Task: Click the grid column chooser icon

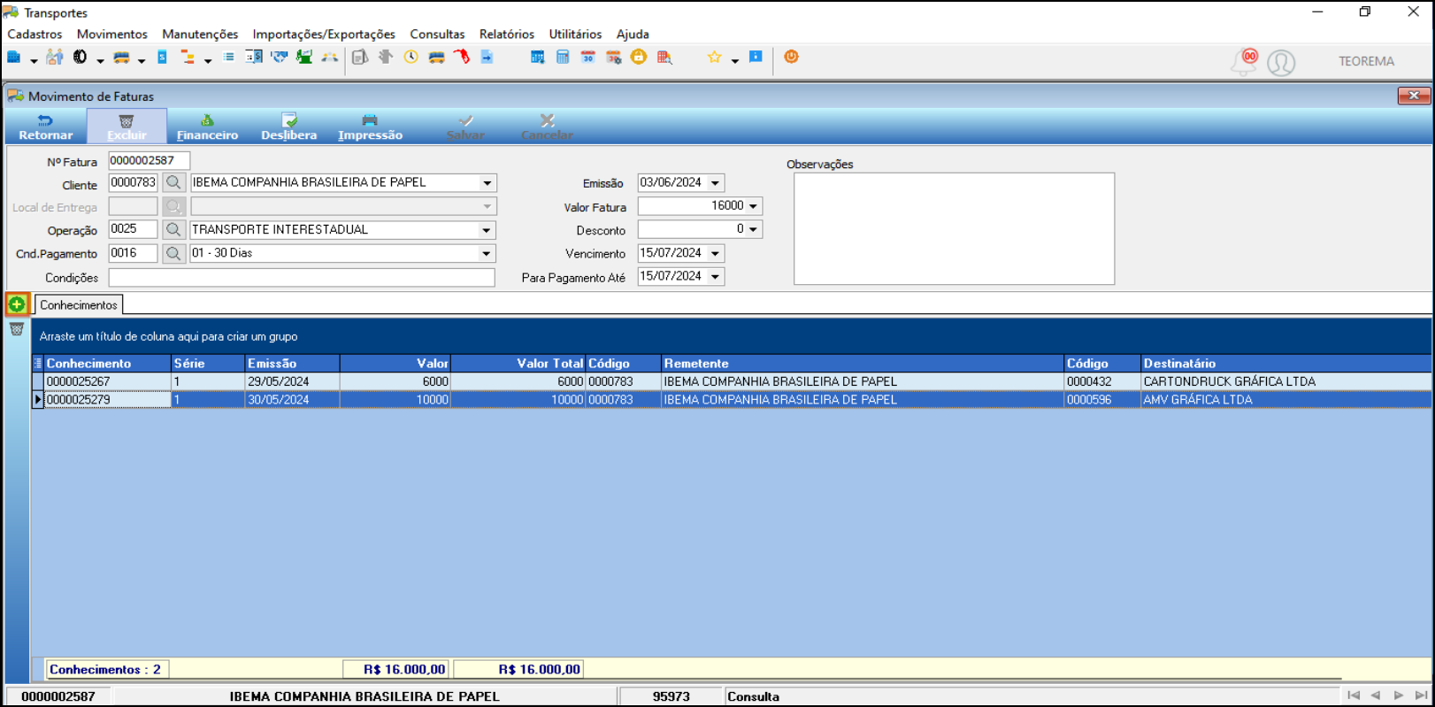Action: 38,363
